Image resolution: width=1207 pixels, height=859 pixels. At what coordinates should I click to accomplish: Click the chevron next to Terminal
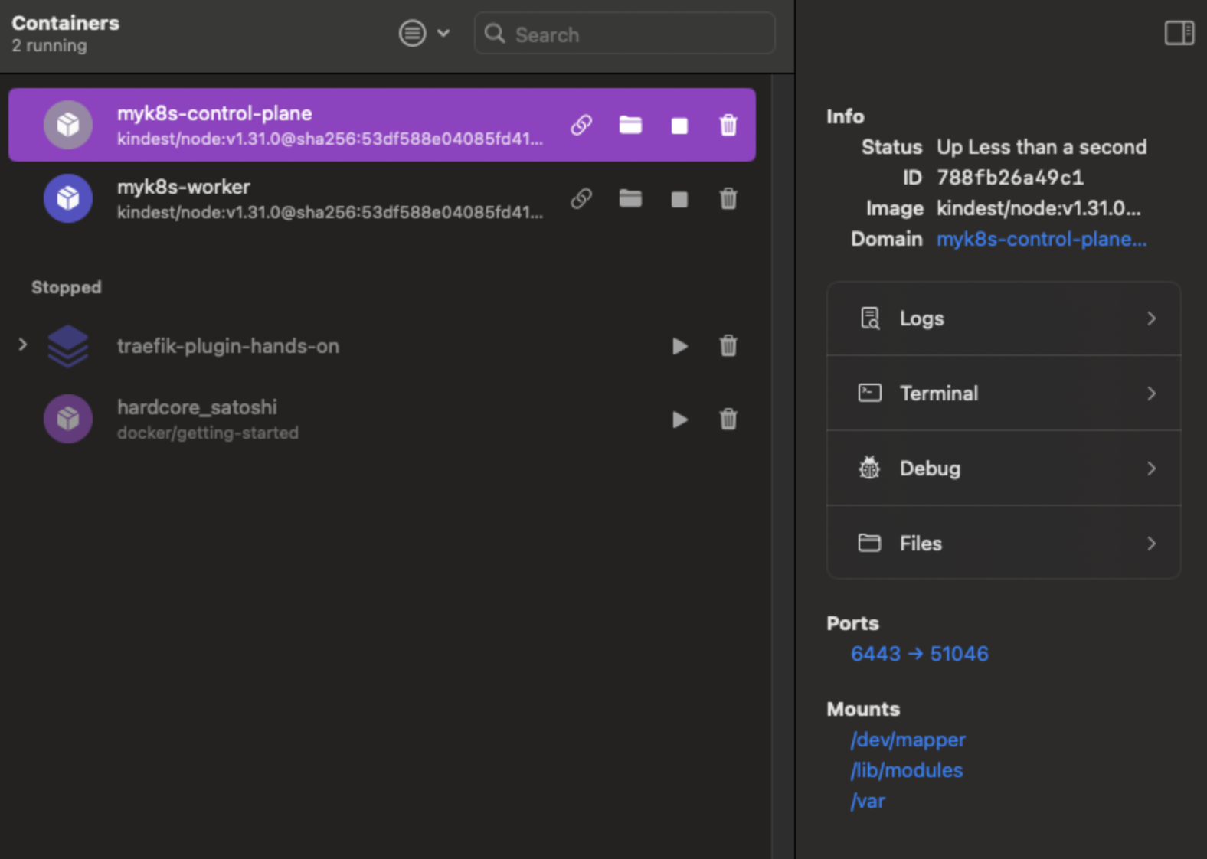(1151, 394)
